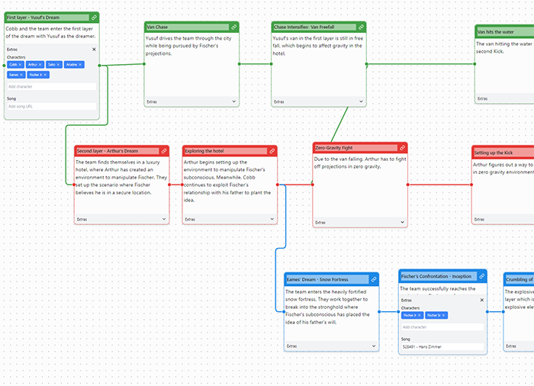The image size is (534, 386).
Task: Click the link icon on Van Chase node
Action: click(233, 27)
